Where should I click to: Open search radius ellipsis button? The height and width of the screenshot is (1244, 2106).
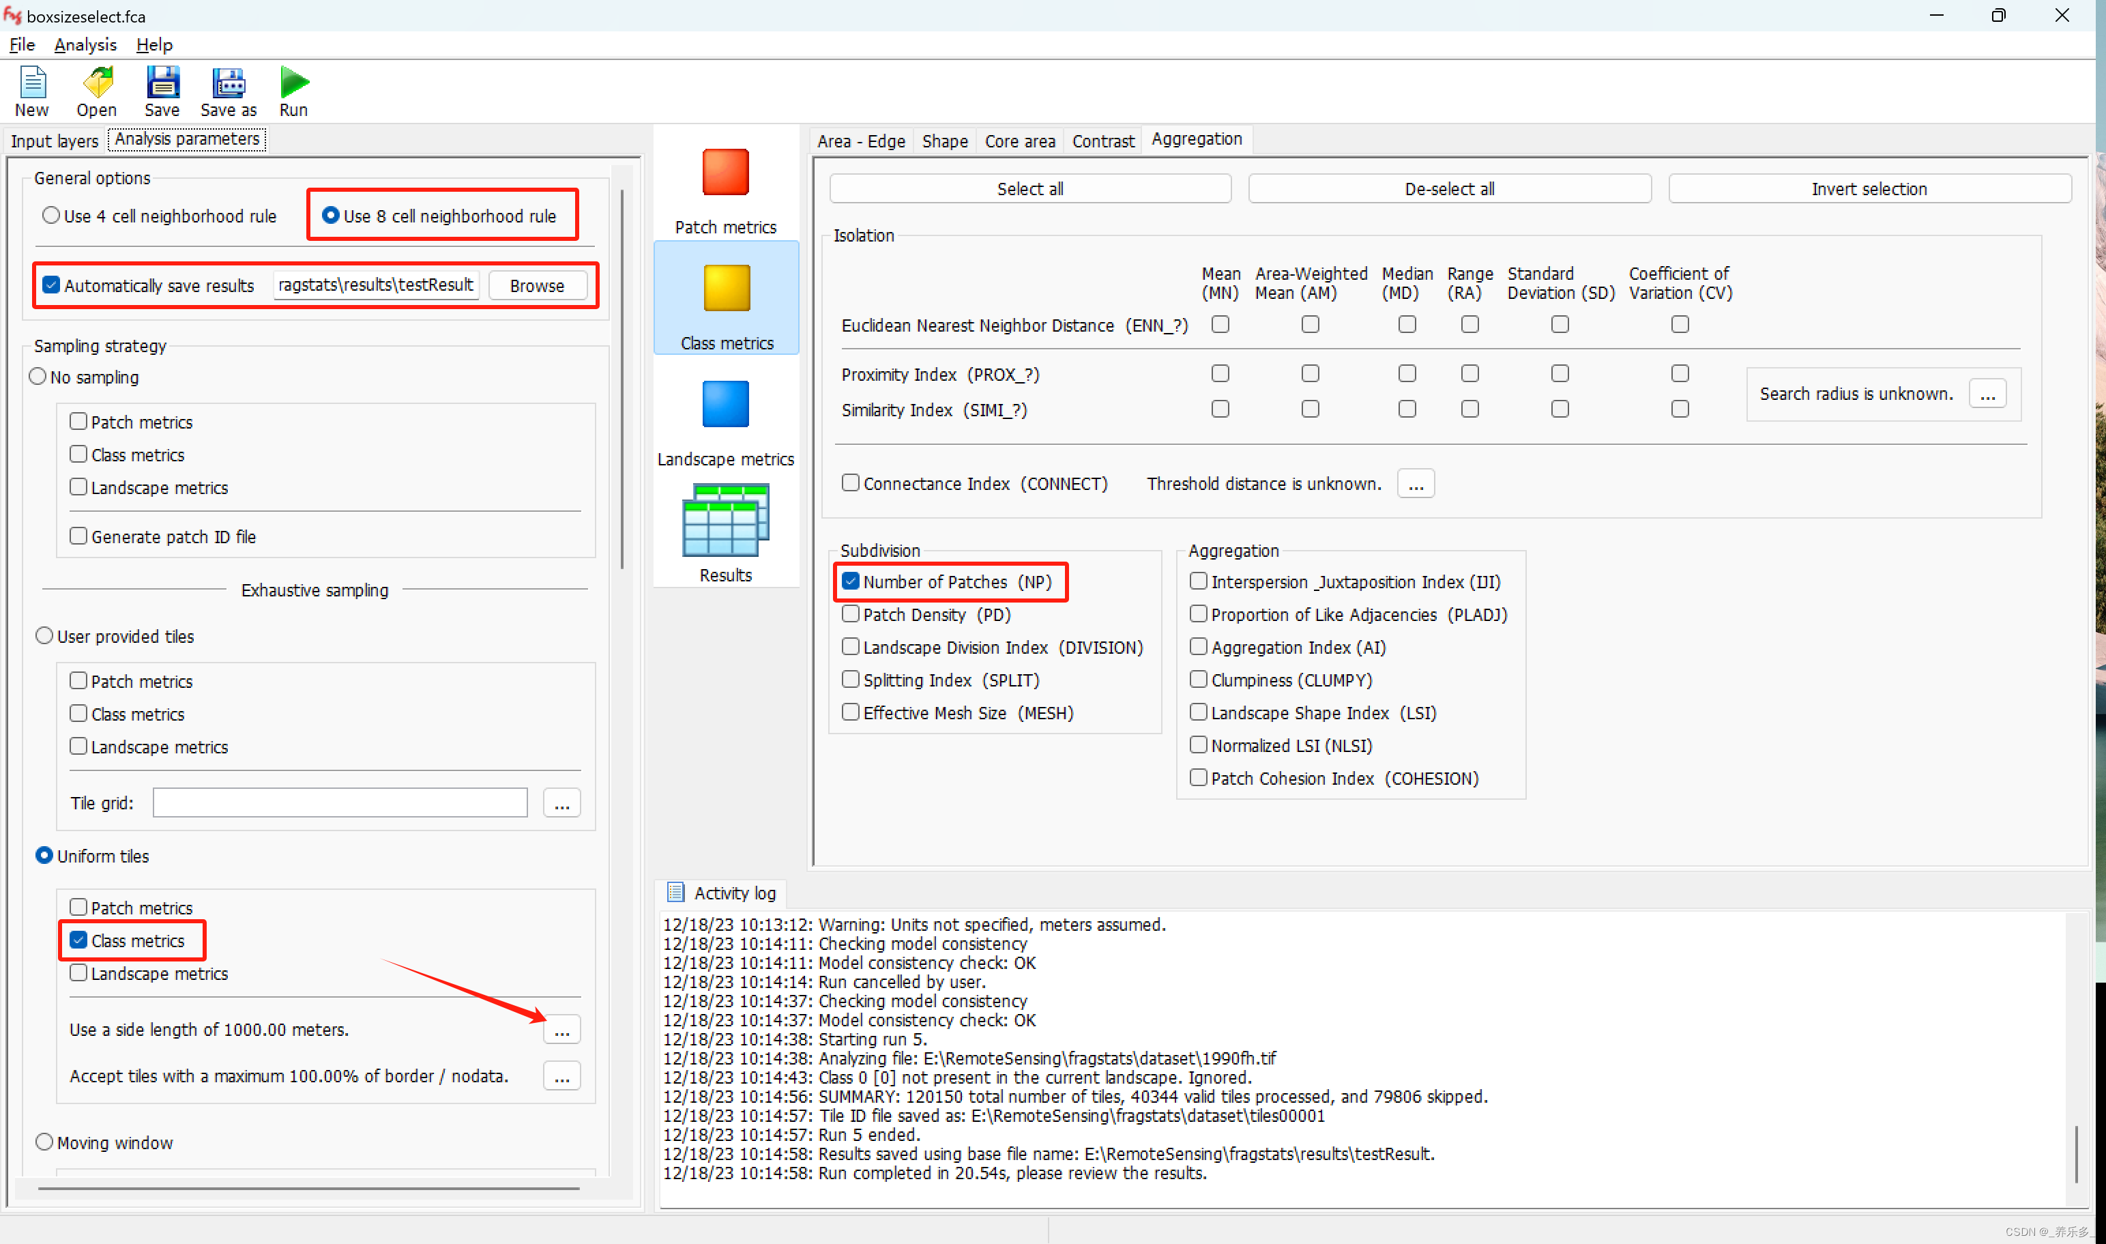pyautogui.click(x=1988, y=394)
